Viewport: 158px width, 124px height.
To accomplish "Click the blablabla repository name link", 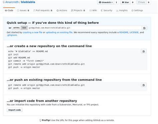I will 28,2.
